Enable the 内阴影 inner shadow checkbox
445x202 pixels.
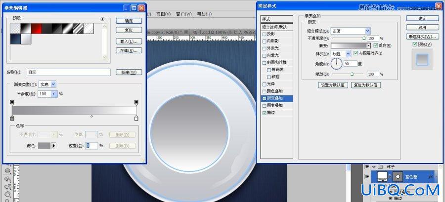[x=265, y=41]
